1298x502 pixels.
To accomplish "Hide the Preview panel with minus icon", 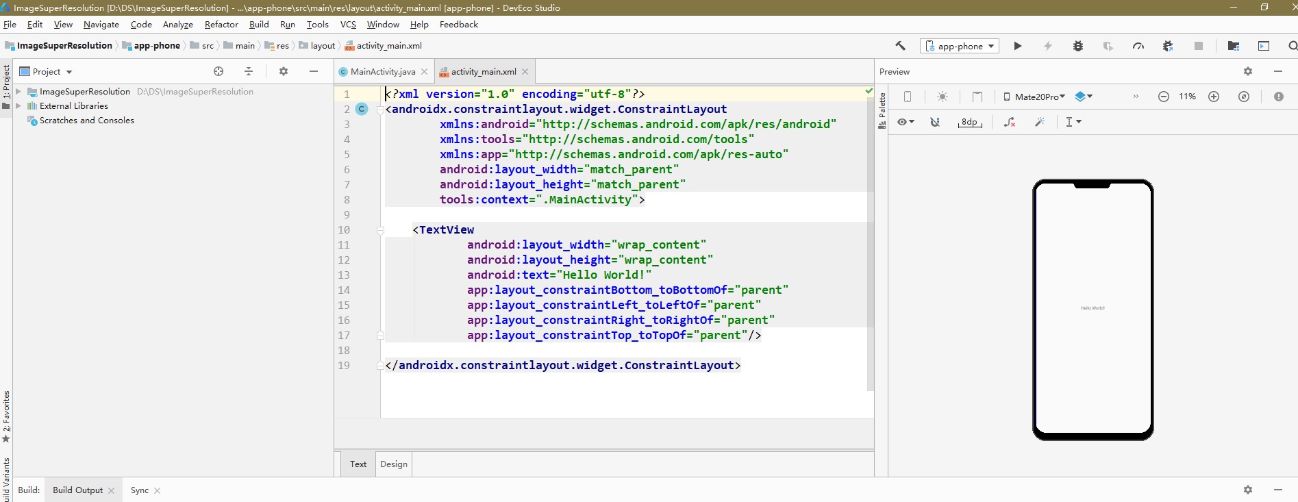I will pyautogui.click(x=1278, y=71).
